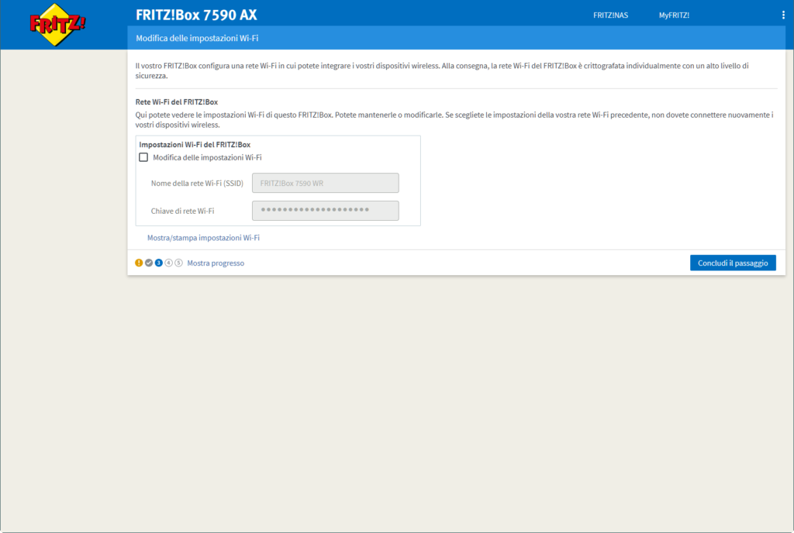Select progress step 3 in the wizard

(x=158, y=263)
